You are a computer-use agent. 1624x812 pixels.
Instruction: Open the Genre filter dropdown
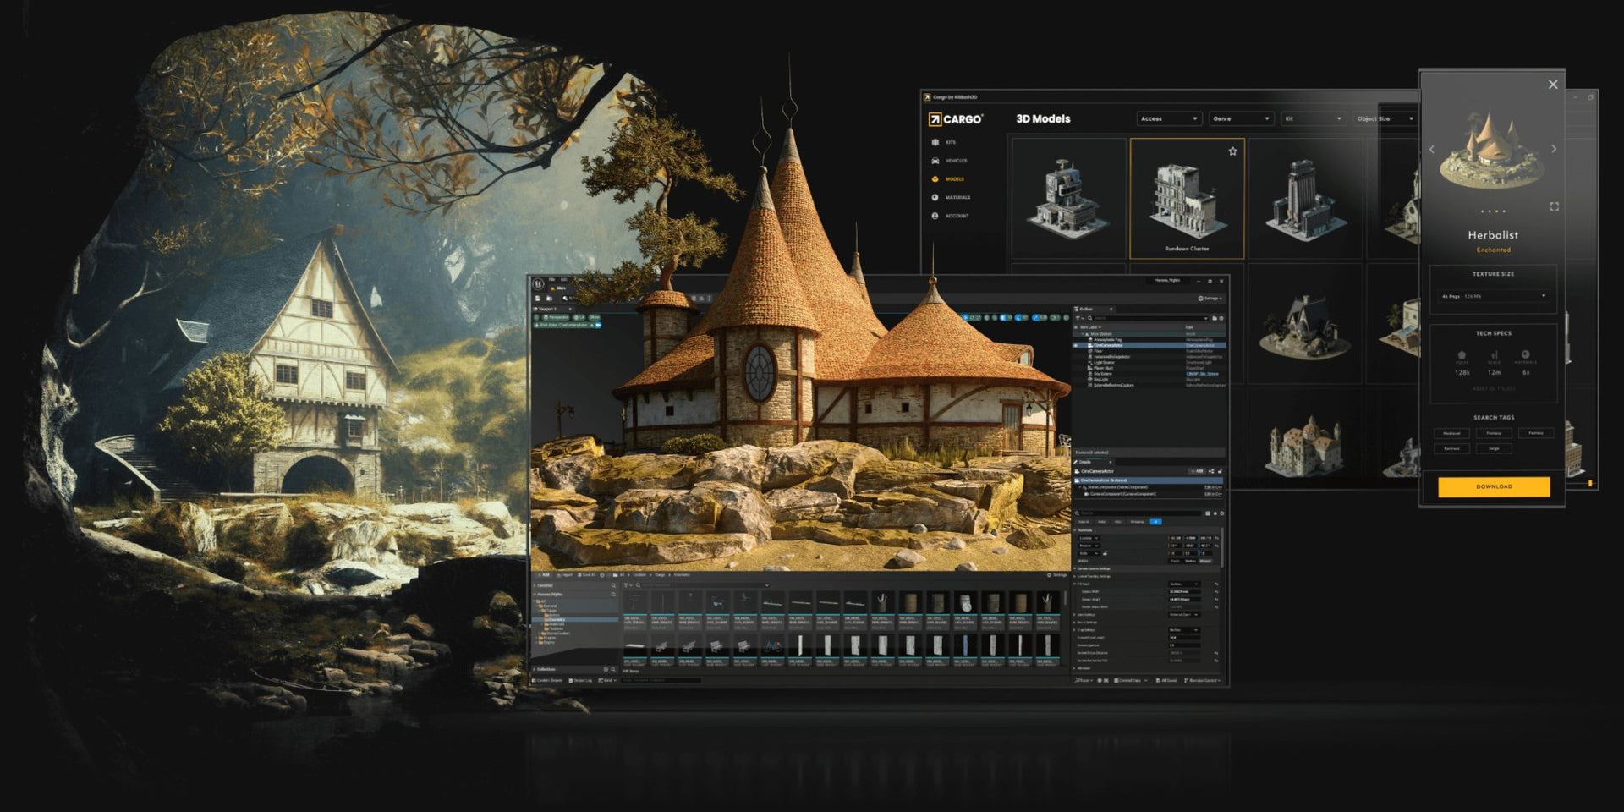point(1241,119)
